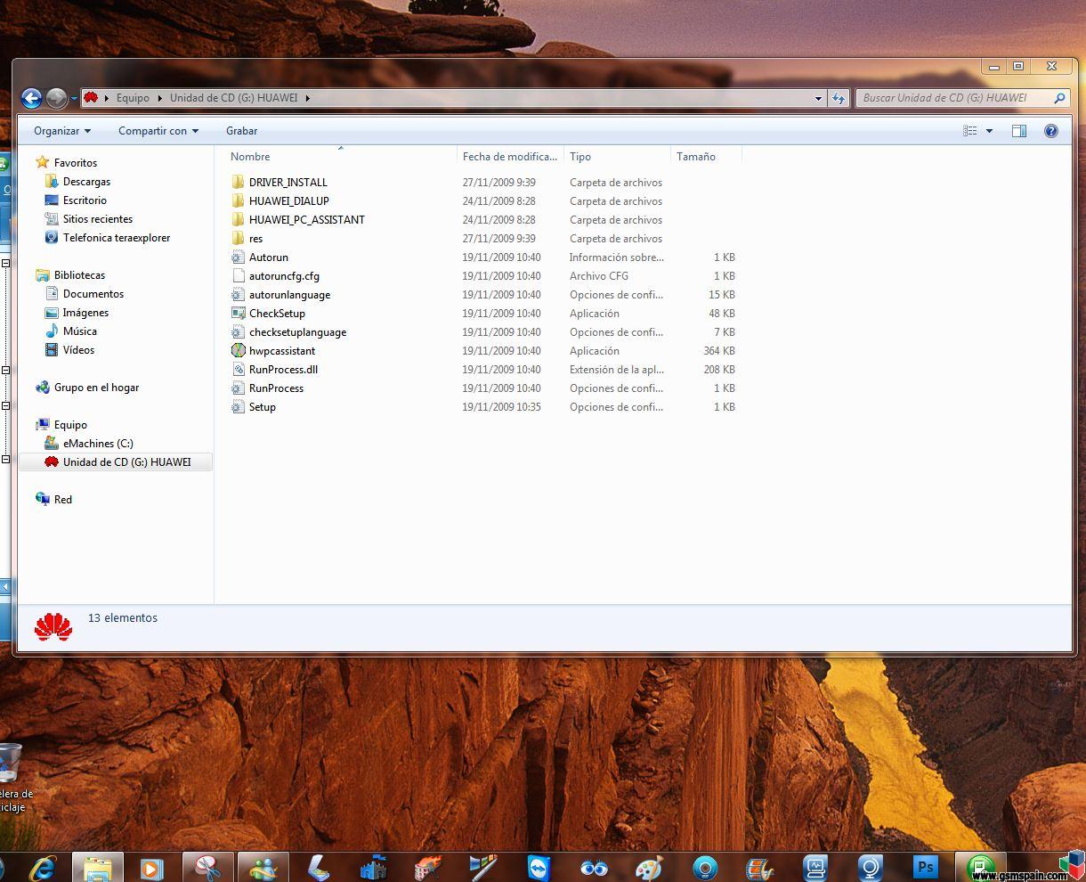Open the Documentos library
Image resolution: width=1086 pixels, height=882 pixels.
click(93, 294)
